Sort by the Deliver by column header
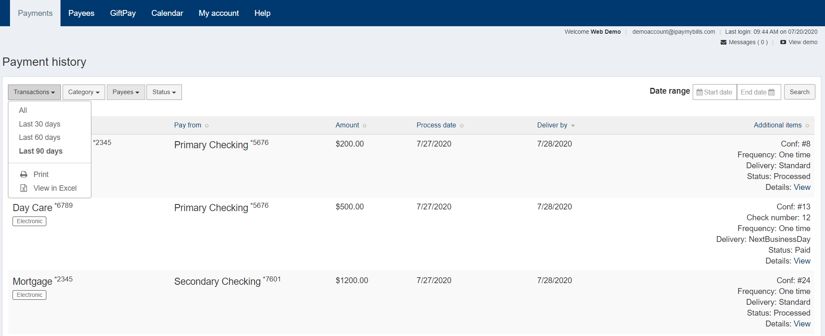Viewport: 825px width, 336px height. (x=552, y=125)
